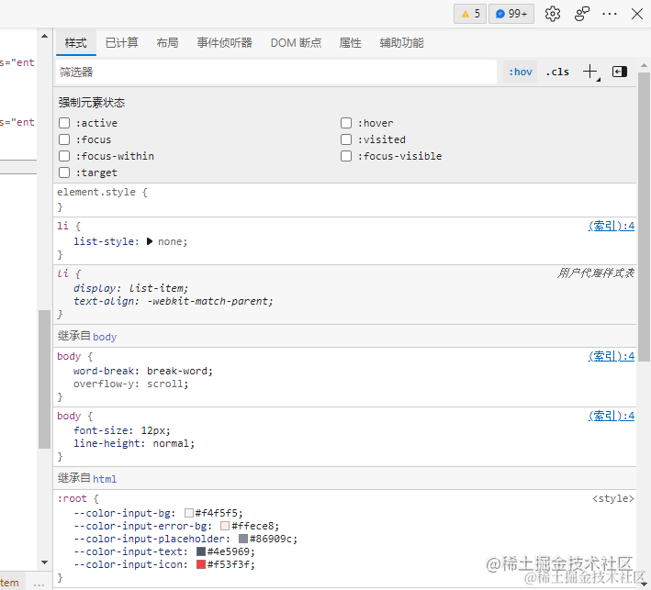Open source link of body font-size rule

[612, 416]
